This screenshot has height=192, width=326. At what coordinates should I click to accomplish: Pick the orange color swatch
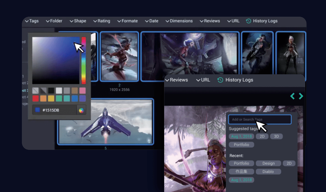43,98
